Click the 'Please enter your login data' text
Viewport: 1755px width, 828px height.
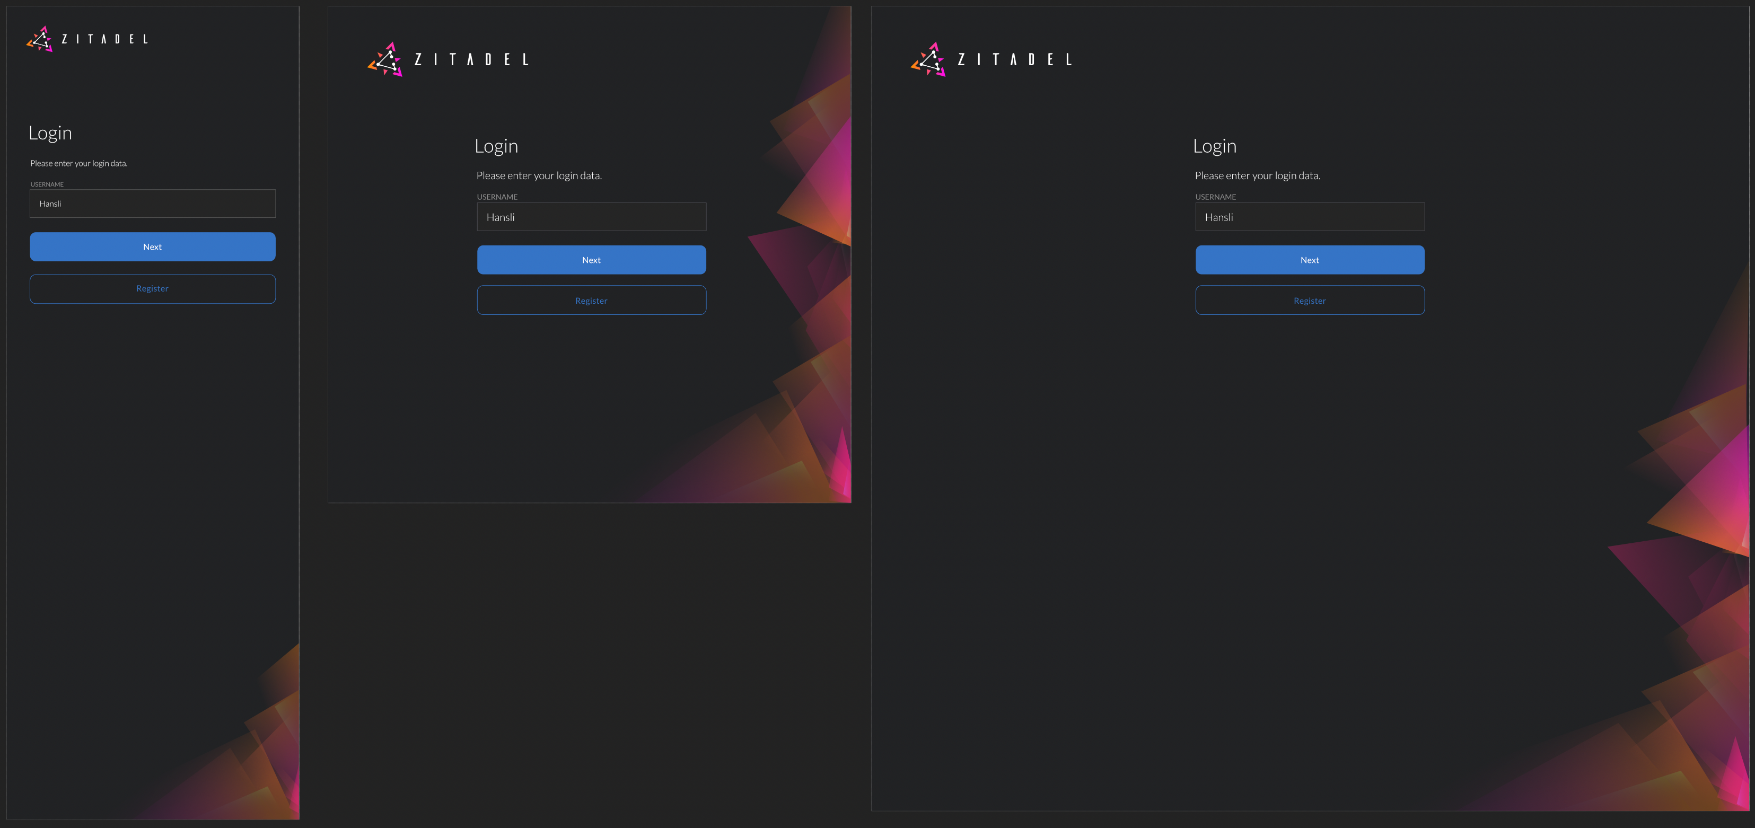[78, 163]
